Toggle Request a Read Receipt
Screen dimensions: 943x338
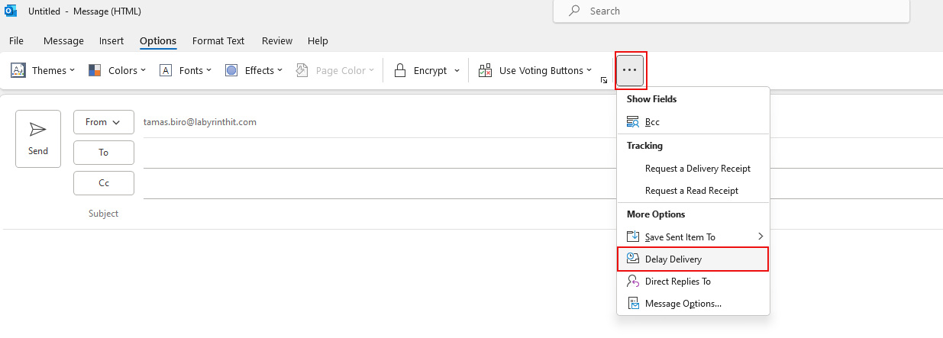point(693,191)
